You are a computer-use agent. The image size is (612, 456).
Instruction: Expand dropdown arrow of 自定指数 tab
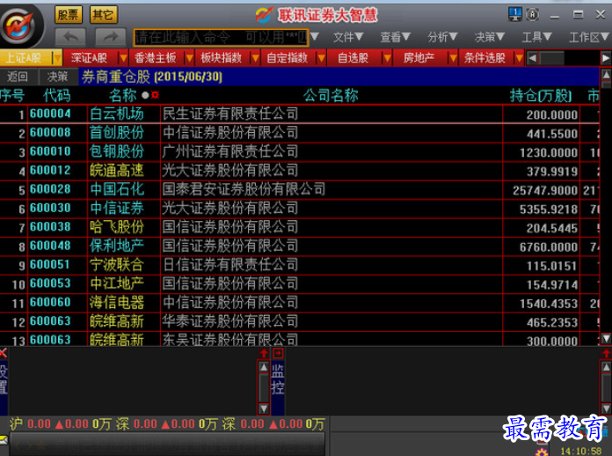(x=322, y=58)
